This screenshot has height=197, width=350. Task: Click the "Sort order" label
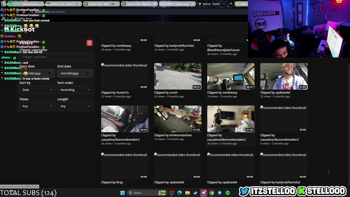coord(65,83)
